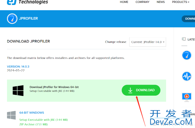This screenshot has height=128, width=195.
Task: Click 'Download JProfiler for Windows 64-bit' text
Action: (54, 87)
